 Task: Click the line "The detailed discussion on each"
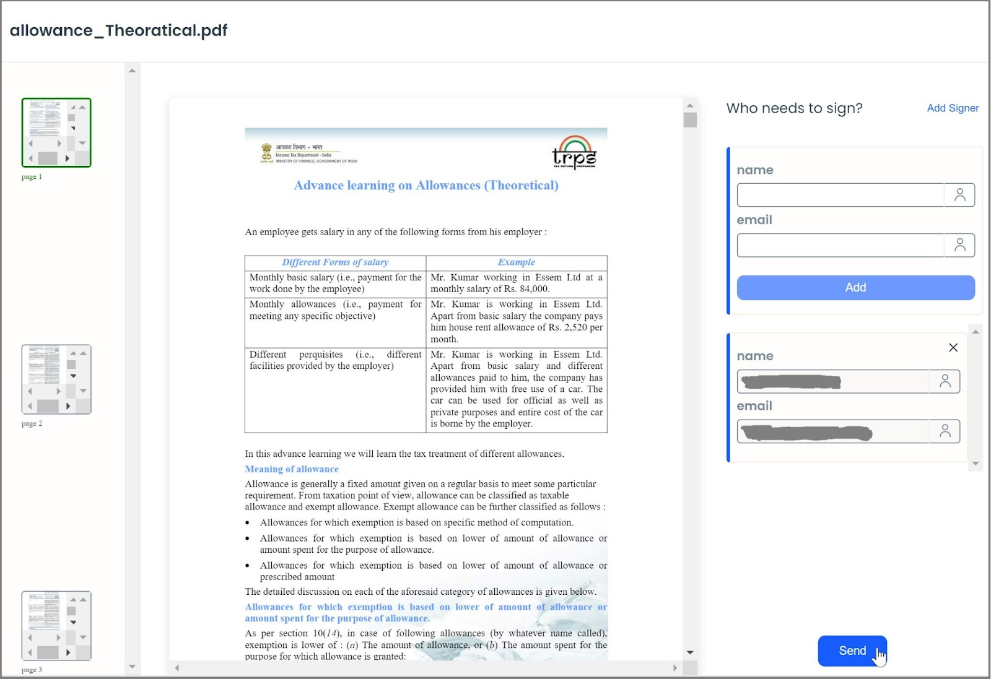tap(421, 592)
